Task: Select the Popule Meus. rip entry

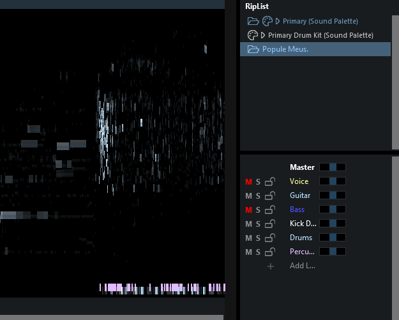Action: (315, 49)
